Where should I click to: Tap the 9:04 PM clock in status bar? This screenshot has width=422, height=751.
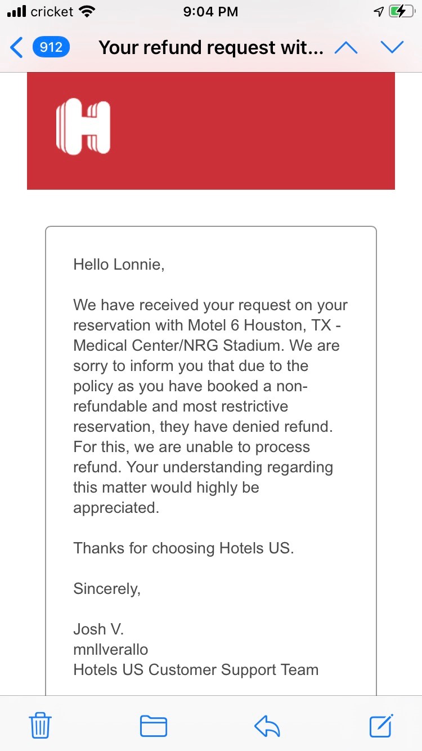[210, 11]
